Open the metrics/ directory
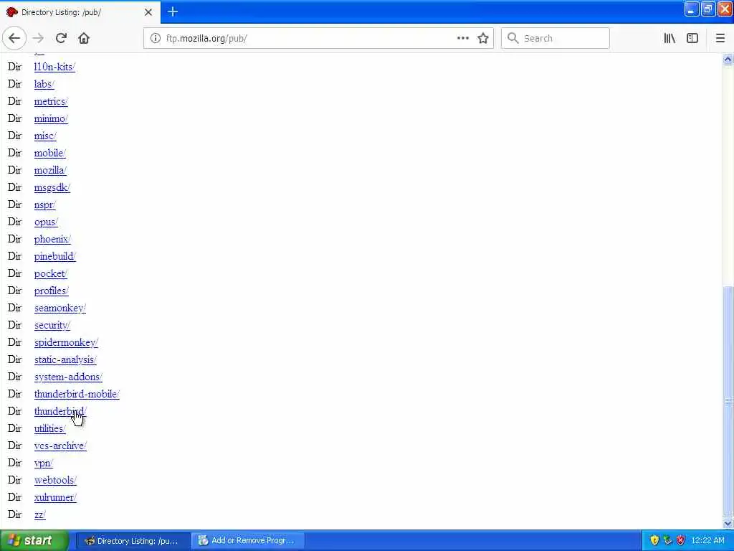This screenshot has width=734, height=551. pyautogui.click(x=51, y=102)
